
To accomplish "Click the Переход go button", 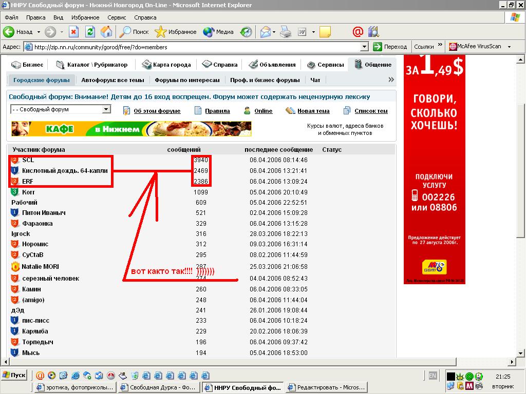I will click(390, 47).
